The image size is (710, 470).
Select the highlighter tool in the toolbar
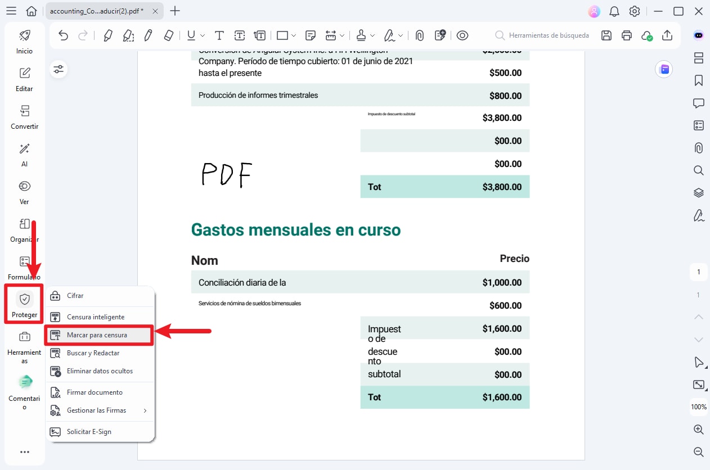[107, 35]
